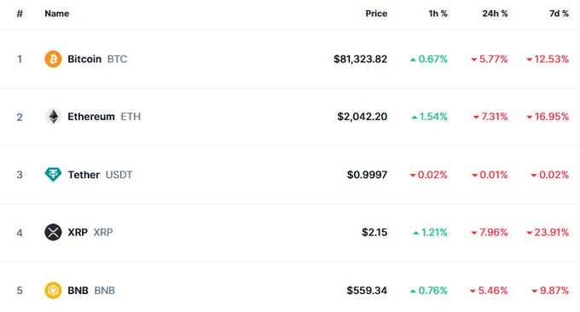Sort by 1h % column header
The height and width of the screenshot is (312, 580).
[x=438, y=14]
